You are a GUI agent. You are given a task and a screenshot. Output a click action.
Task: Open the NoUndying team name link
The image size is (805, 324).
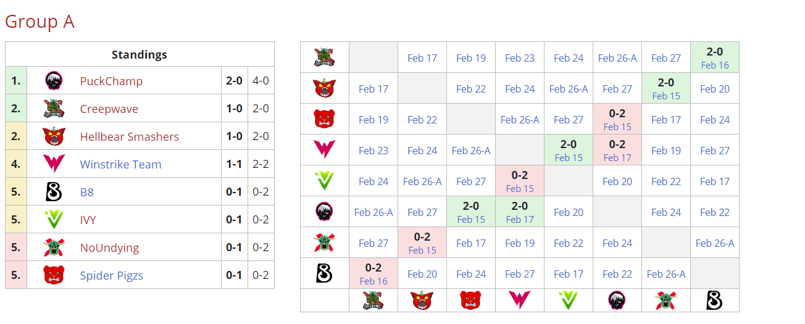coord(109,248)
